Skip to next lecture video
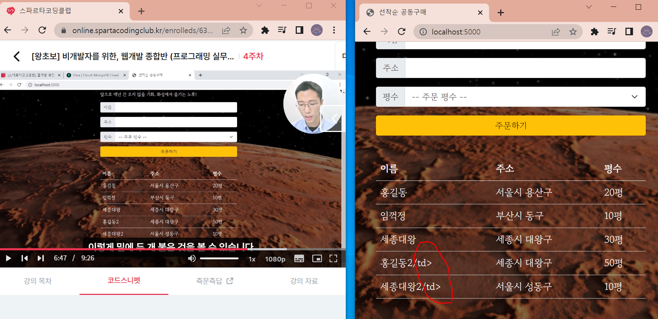658x319 pixels. pyautogui.click(x=41, y=258)
